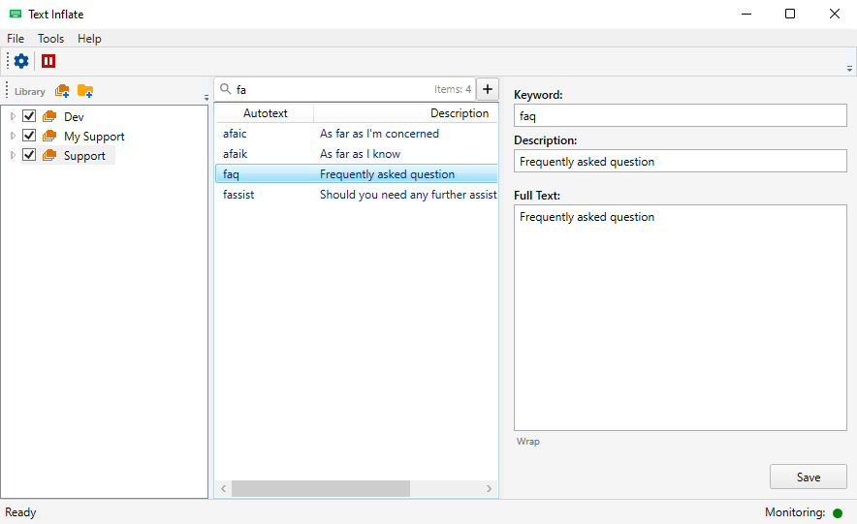The width and height of the screenshot is (857, 524).
Task: Click inside the Full Text area
Action: [681, 318]
